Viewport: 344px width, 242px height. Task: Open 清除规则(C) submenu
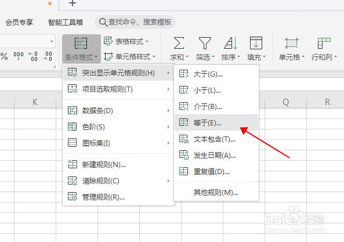(x=118, y=181)
